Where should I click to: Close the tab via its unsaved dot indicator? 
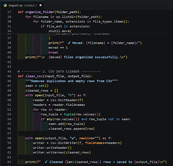coord(41,5)
